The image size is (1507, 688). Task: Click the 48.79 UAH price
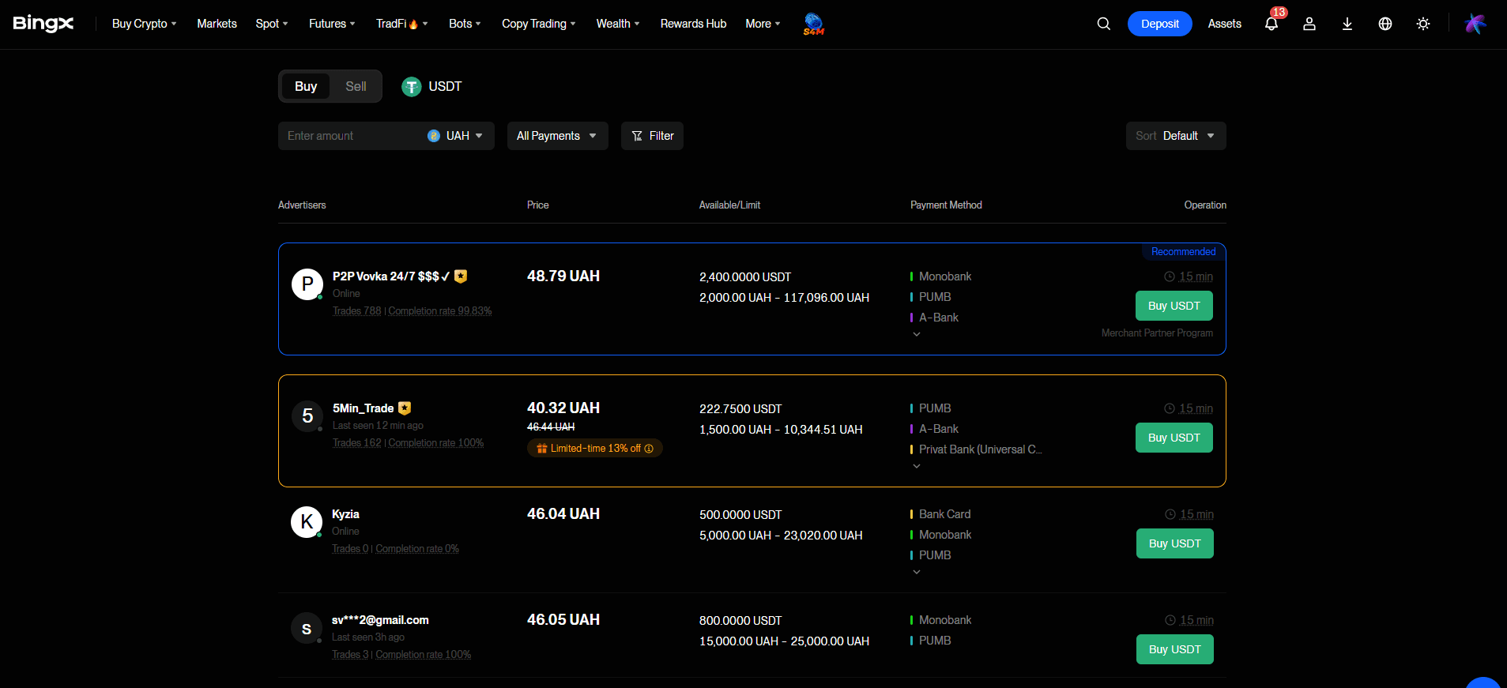pos(563,276)
